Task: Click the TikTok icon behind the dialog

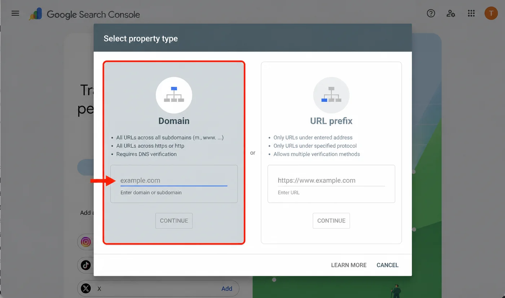Action: (x=86, y=265)
